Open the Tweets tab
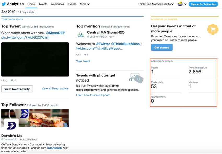The height and width of the screenshot is (154, 222). [43, 4]
